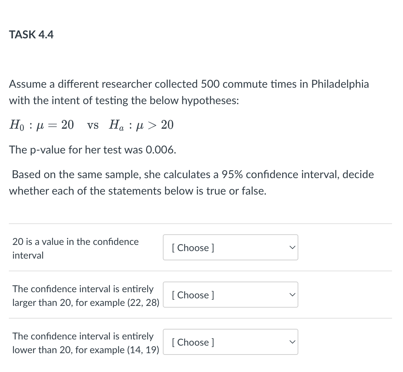The width and height of the screenshot is (403, 372).
Task: Click the "20 is a value" statement label
Action: point(75,248)
